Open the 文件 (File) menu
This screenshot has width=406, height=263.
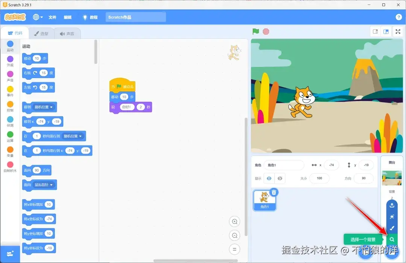point(52,17)
